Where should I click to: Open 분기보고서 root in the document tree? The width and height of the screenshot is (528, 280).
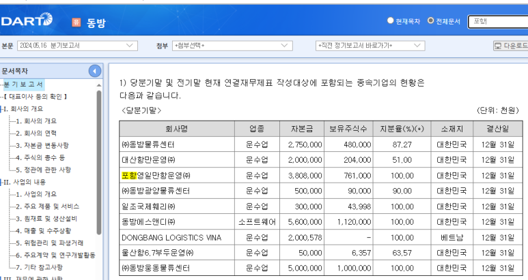[x=24, y=84]
